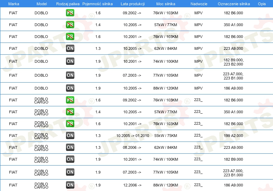Click the Nadwozie column header

coord(199,4)
